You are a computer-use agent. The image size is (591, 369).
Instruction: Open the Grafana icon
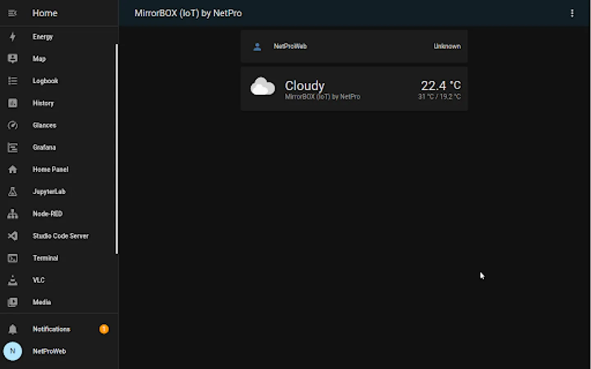pyautogui.click(x=13, y=147)
